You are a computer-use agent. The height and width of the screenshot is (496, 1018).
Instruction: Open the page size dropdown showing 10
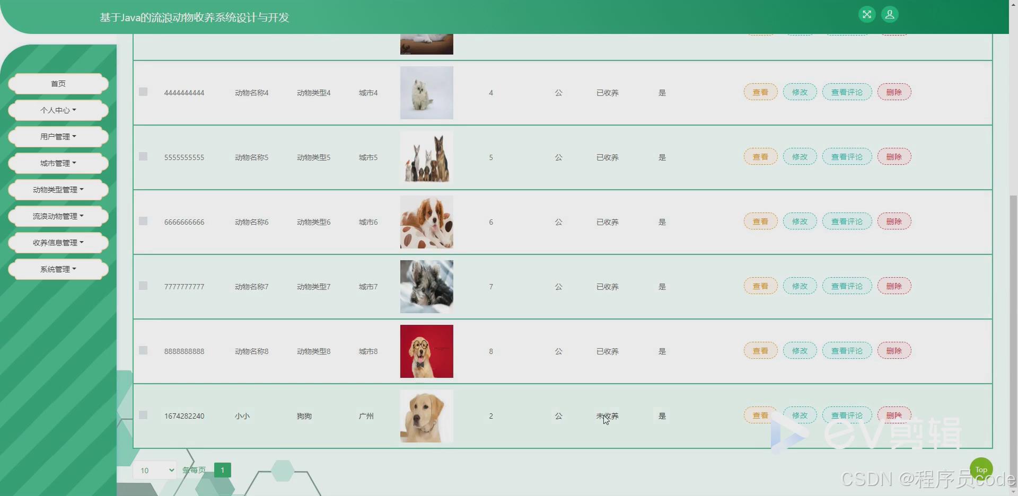(x=155, y=470)
